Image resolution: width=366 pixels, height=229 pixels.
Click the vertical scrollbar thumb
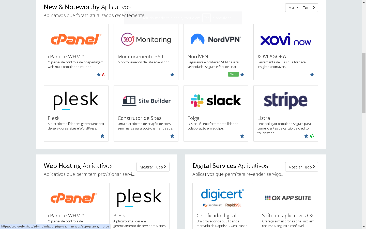pyautogui.click(x=364, y=83)
